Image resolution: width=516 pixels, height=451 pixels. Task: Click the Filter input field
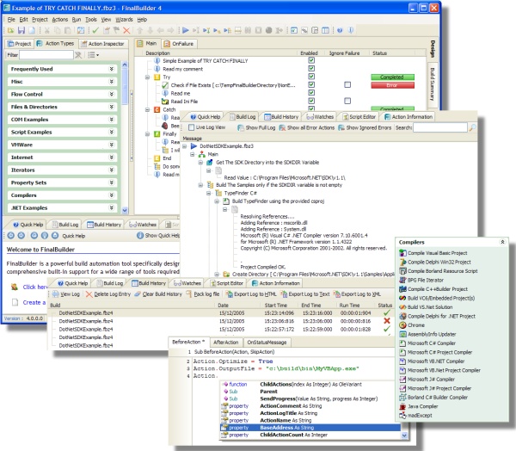(x=46, y=55)
